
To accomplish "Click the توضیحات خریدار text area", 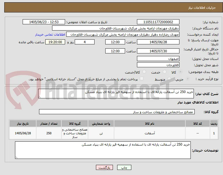I will [x=103, y=150].
